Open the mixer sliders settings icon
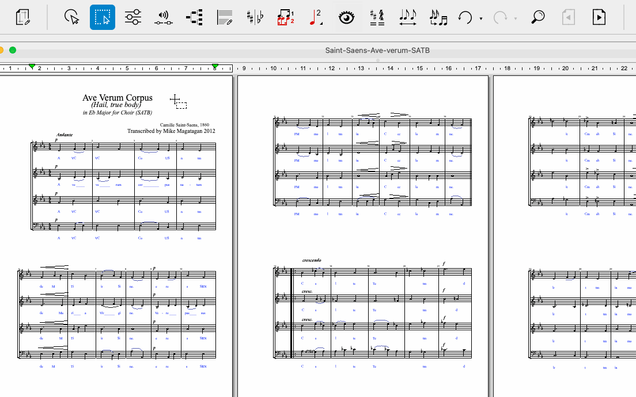The width and height of the screenshot is (636, 397). [x=133, y=17]
